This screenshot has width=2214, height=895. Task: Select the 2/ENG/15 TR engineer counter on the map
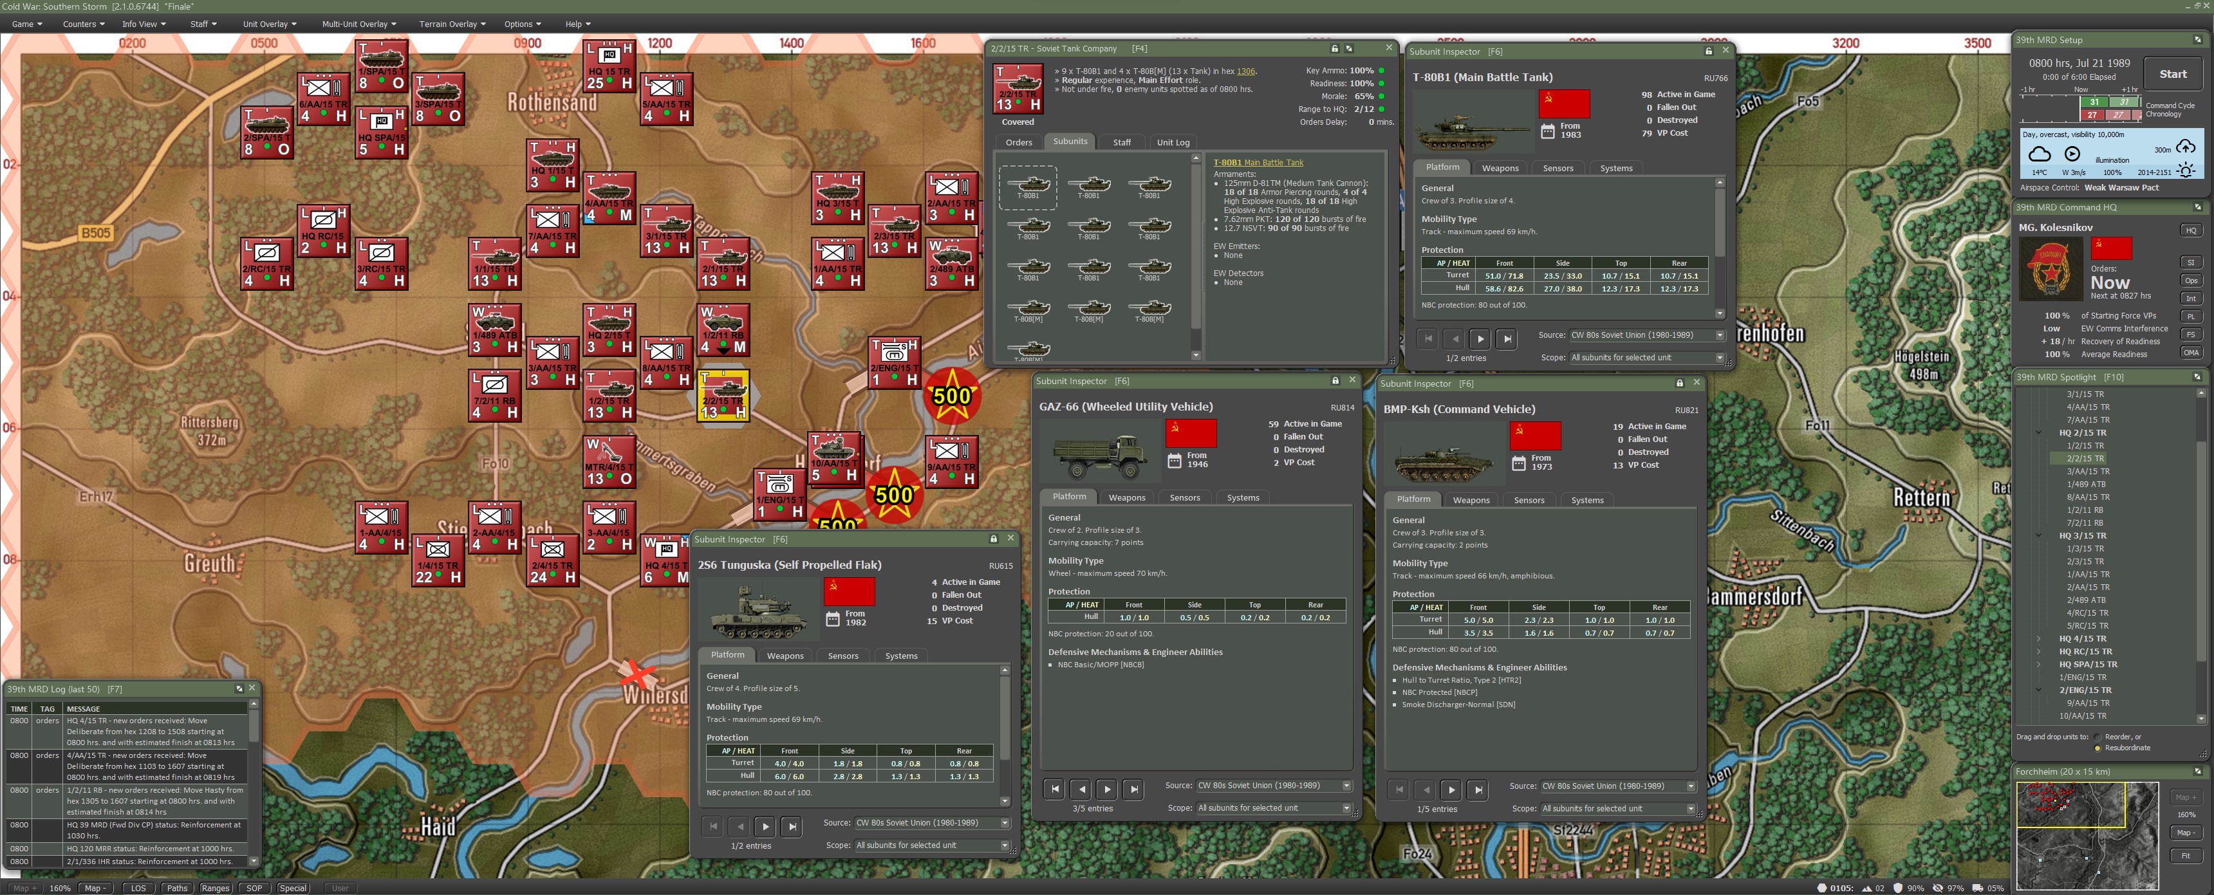coord(895,362)
